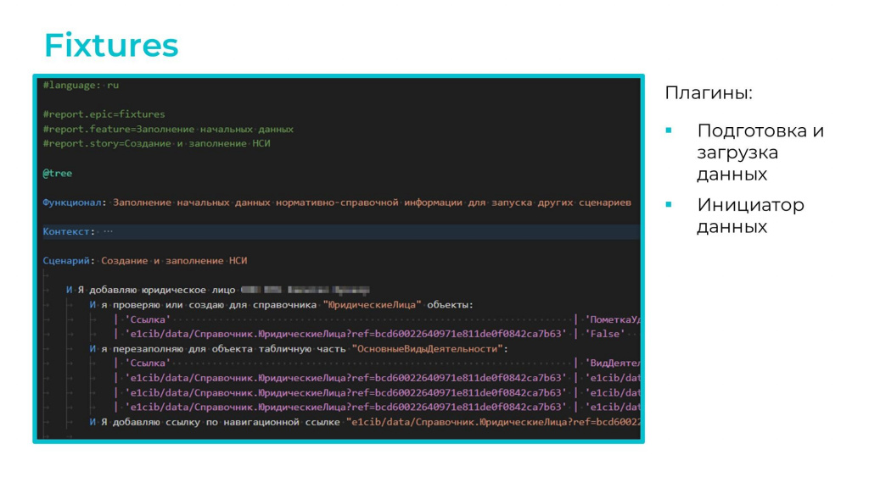Click the #language: ru line
Image resolution: width=869 pixels, height=488 pixels.
click(81, 86)
